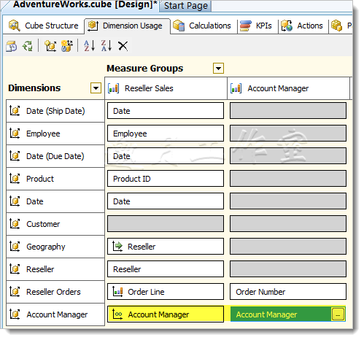Click the Date cell in Ship Date row

point(166,111)
